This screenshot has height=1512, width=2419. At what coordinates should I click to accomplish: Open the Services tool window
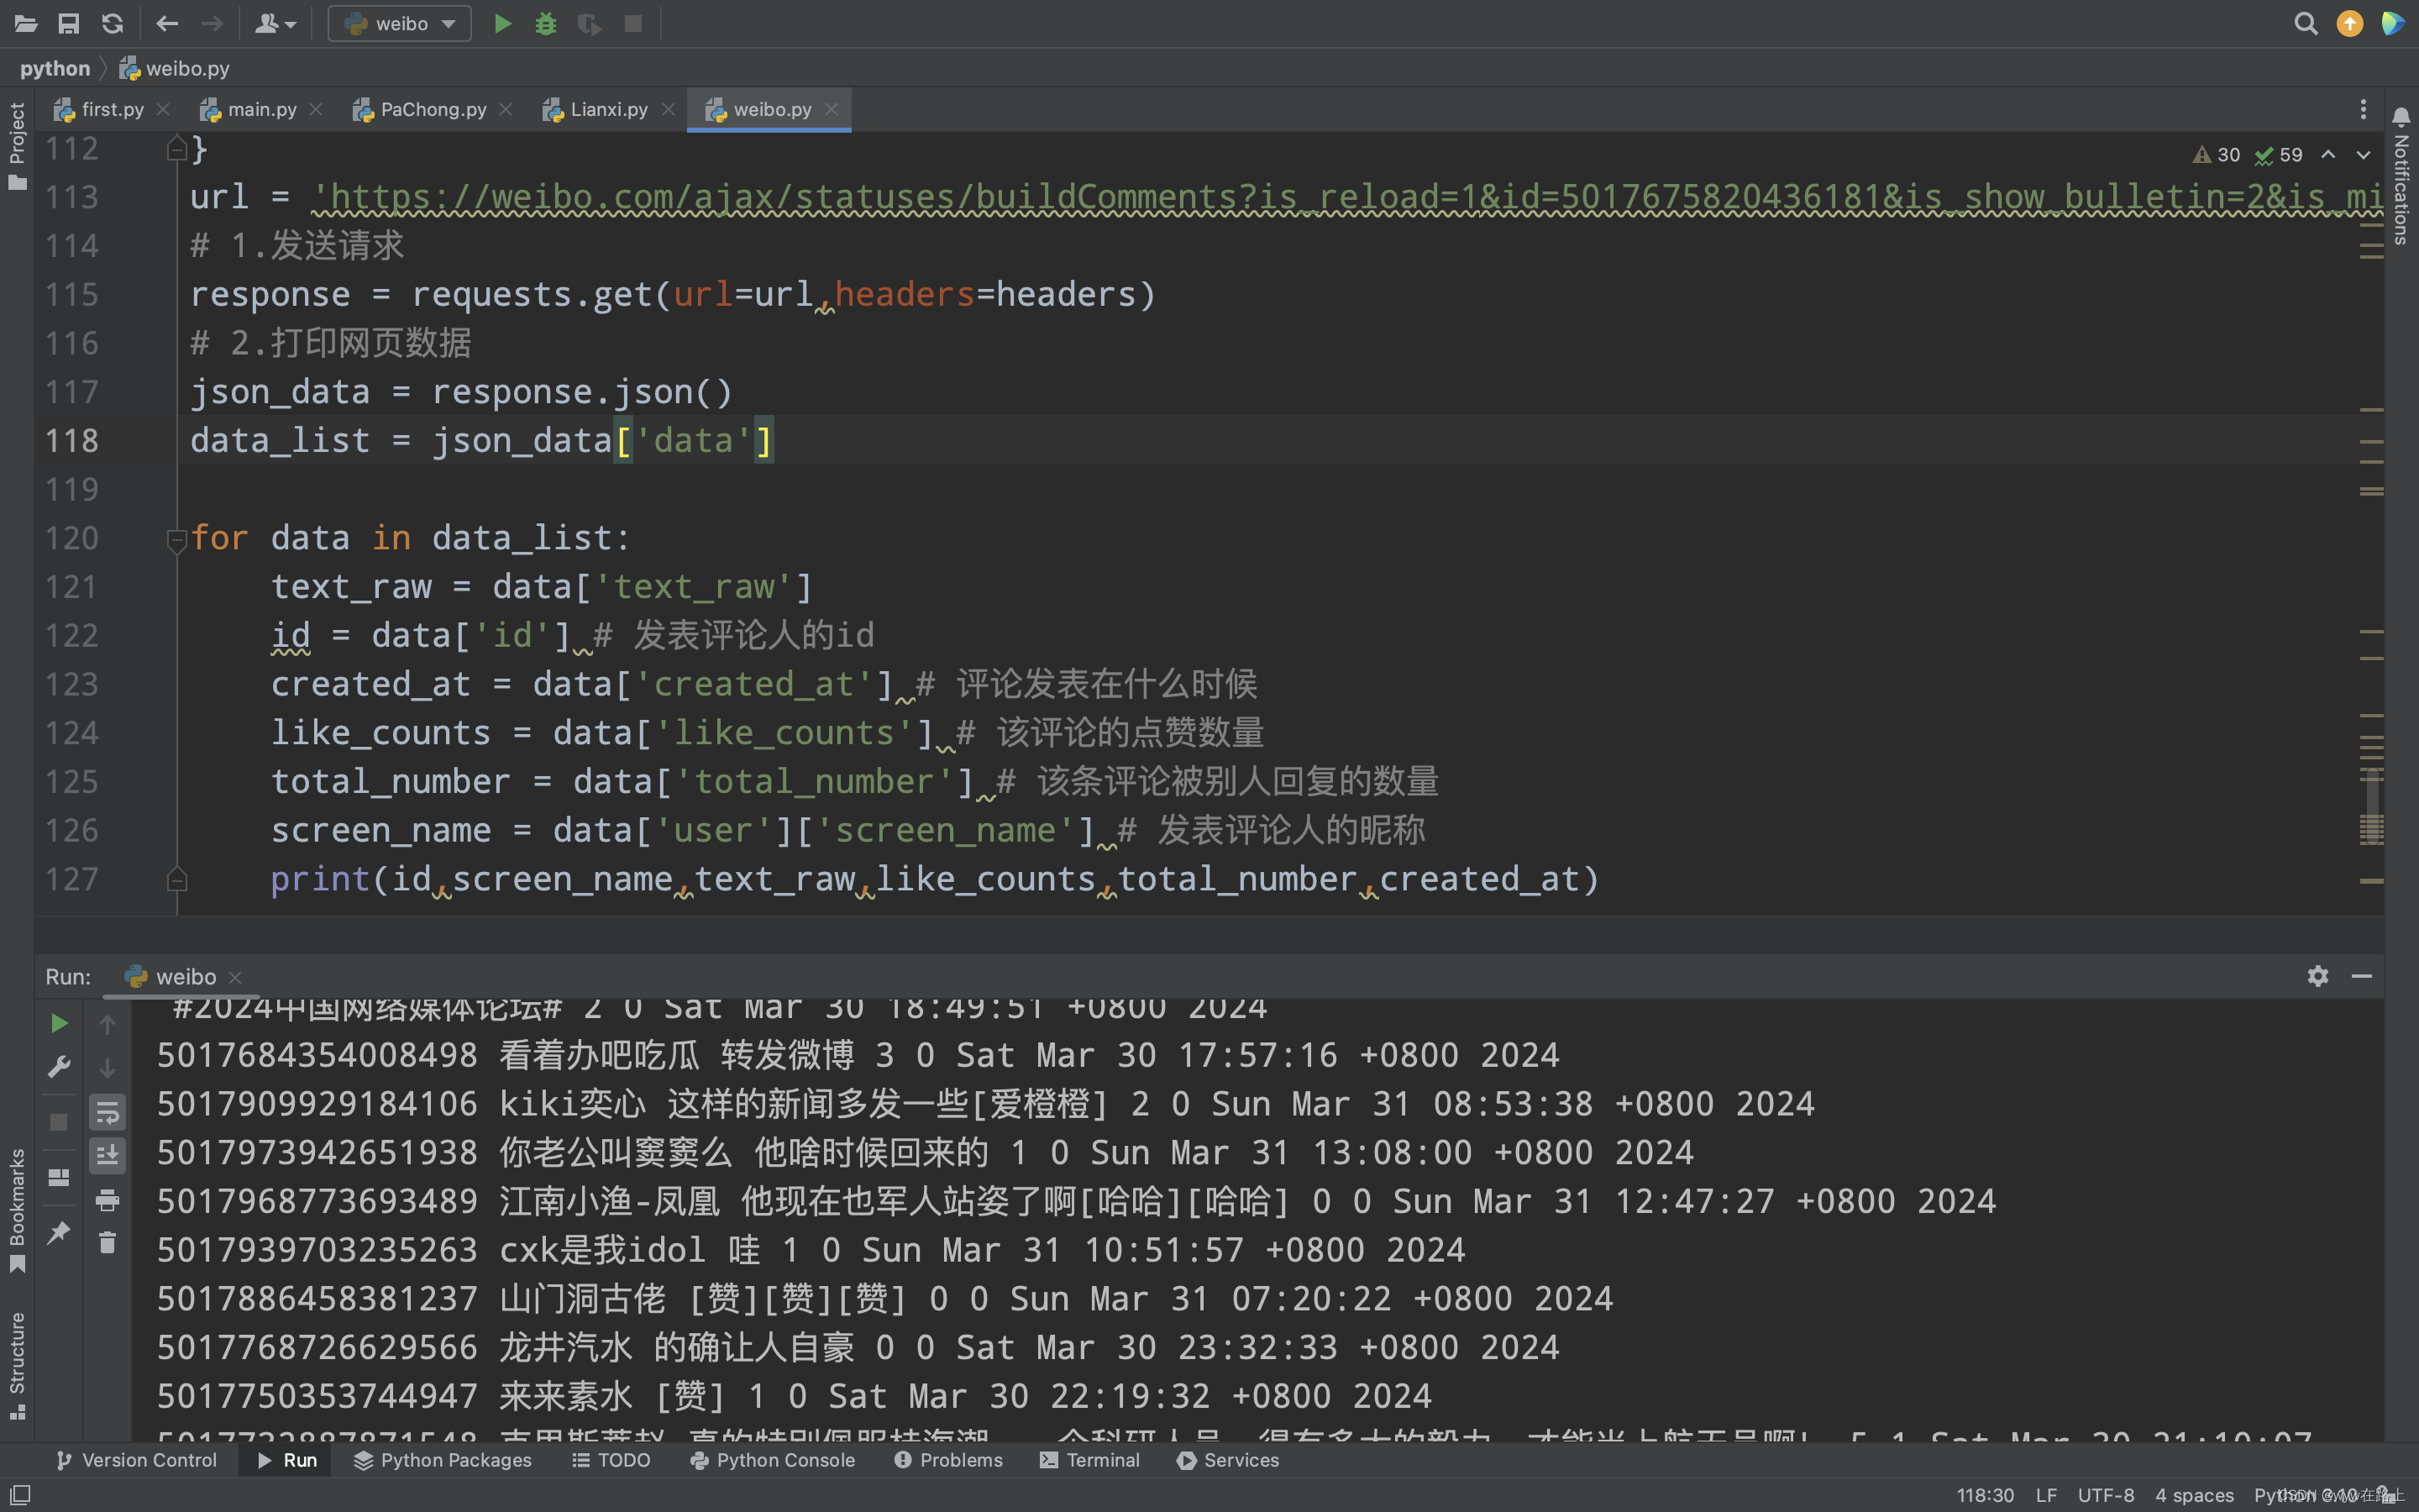(x=1229, y=1460)
